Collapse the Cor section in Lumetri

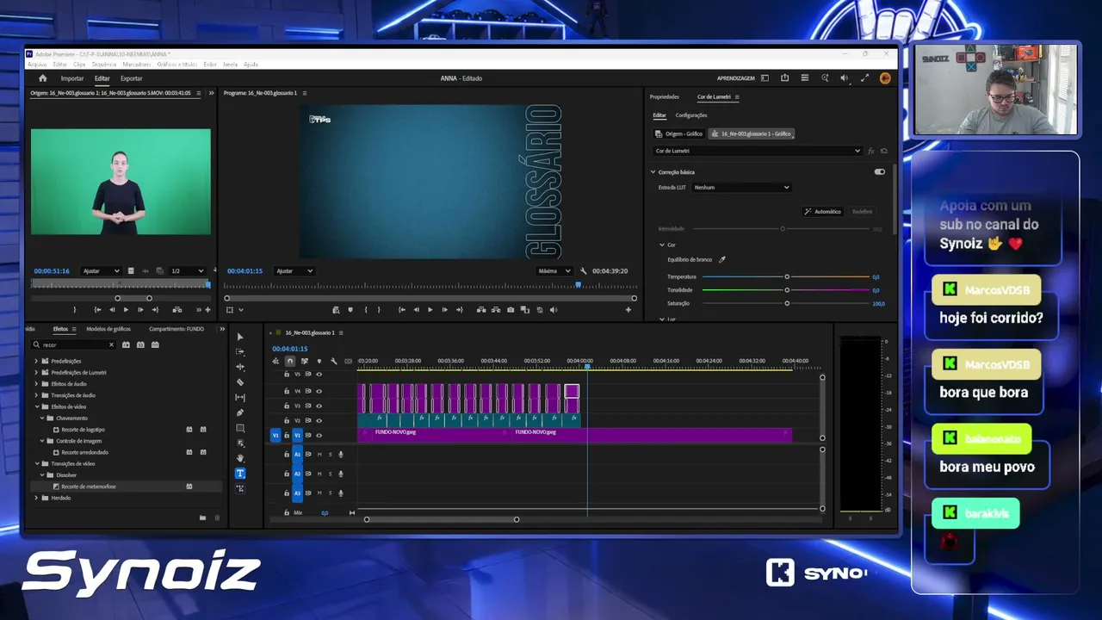pyautogui.click(x=661, y=245)
